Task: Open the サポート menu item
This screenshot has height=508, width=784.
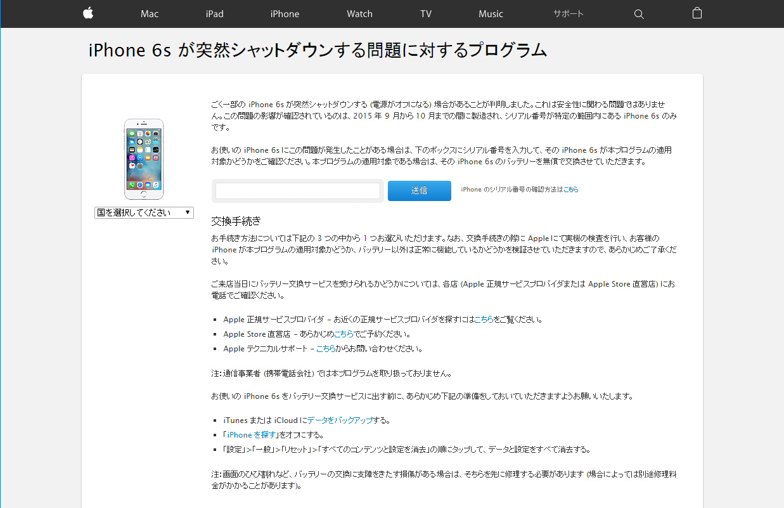Action: (569, 14)
